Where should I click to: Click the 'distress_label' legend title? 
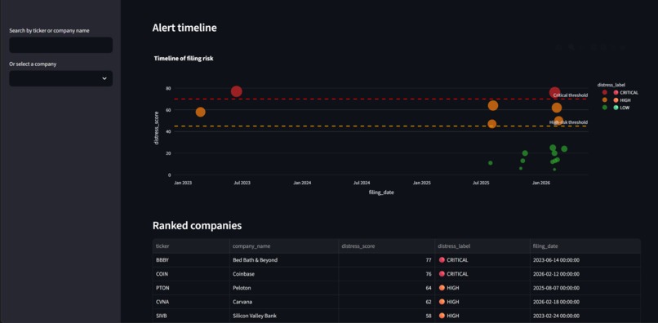(x=611, y=85)
